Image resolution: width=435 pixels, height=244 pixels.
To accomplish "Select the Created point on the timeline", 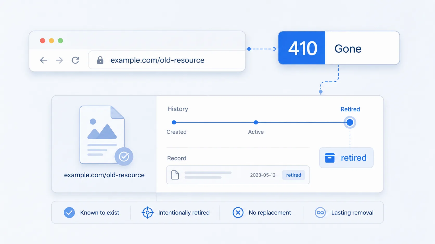I will point(174,122).
